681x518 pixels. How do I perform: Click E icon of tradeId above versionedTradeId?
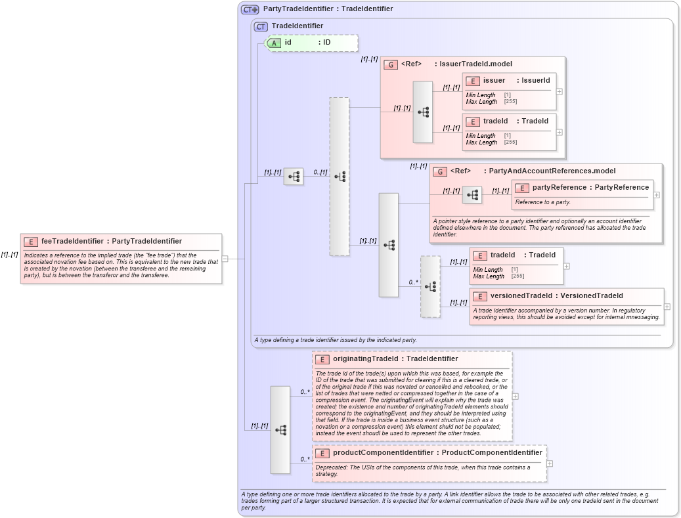coord(480,256)
